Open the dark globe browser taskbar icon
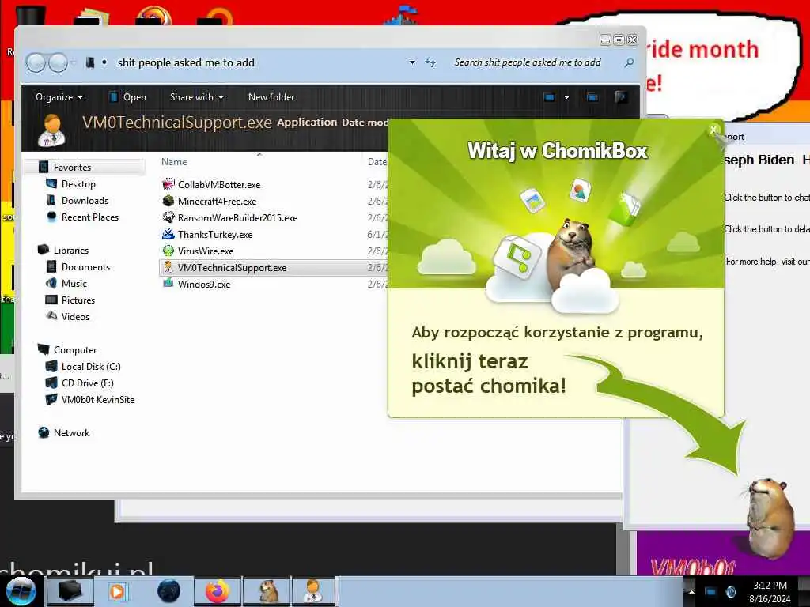 [x=168, y=591]
